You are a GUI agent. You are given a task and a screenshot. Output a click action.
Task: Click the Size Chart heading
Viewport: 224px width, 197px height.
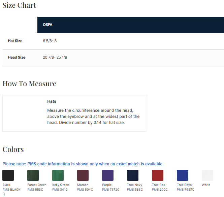[x=19, y=5]
